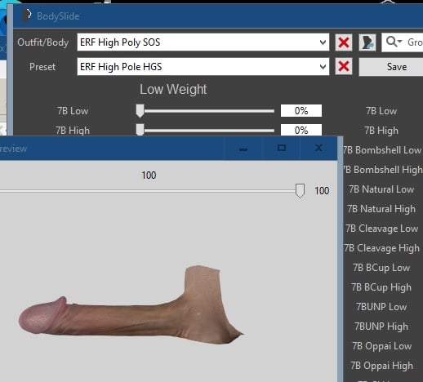Click the 7B Natural High label

(x=381, y=209)
